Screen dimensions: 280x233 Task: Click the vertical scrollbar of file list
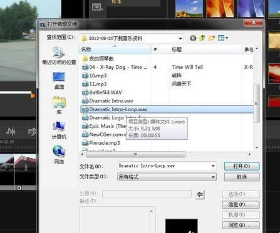click(x=257, y=103)
